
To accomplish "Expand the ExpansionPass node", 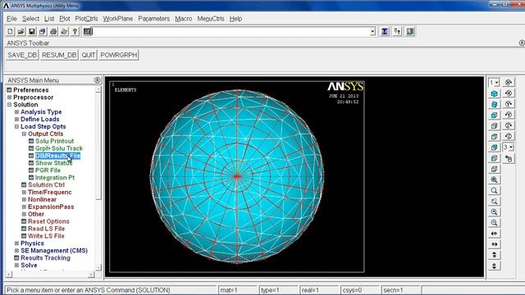I will coord(24,207).
